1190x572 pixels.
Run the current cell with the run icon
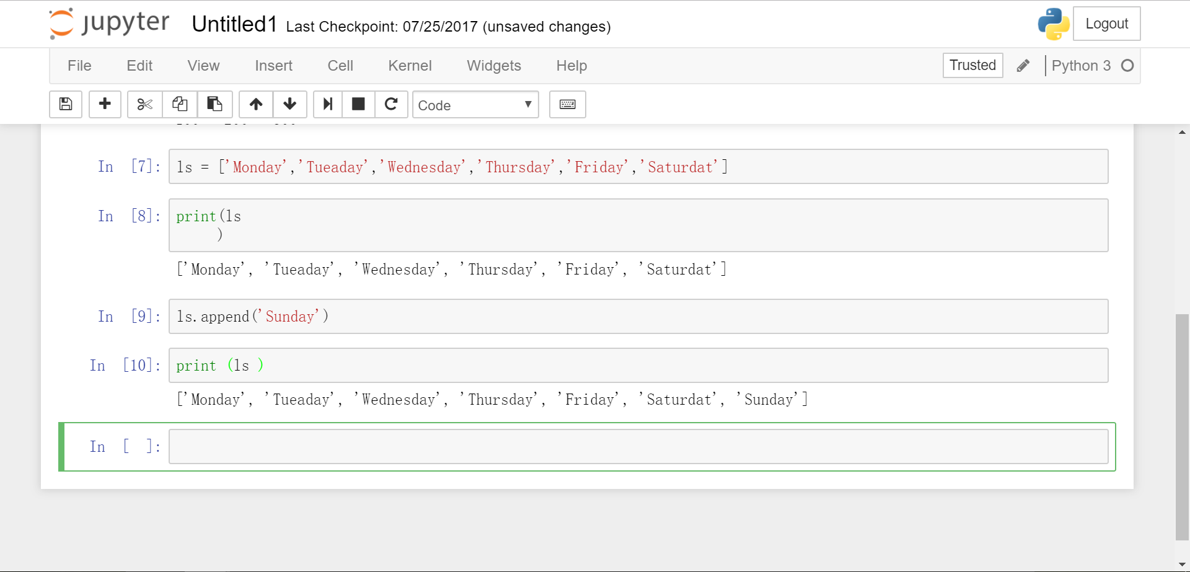(328, 104)
